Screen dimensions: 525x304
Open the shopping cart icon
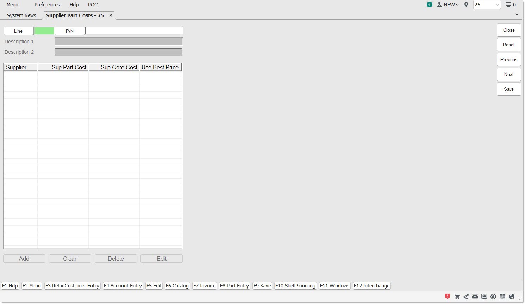457,297
